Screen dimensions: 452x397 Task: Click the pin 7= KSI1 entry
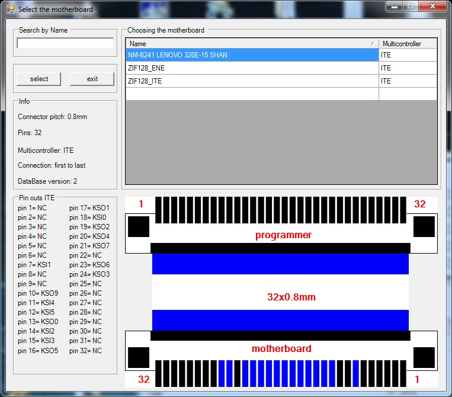pyautogui.click(x=34, y=265)
